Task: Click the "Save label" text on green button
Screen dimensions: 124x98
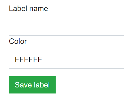Action: click(x=32, y=85)
